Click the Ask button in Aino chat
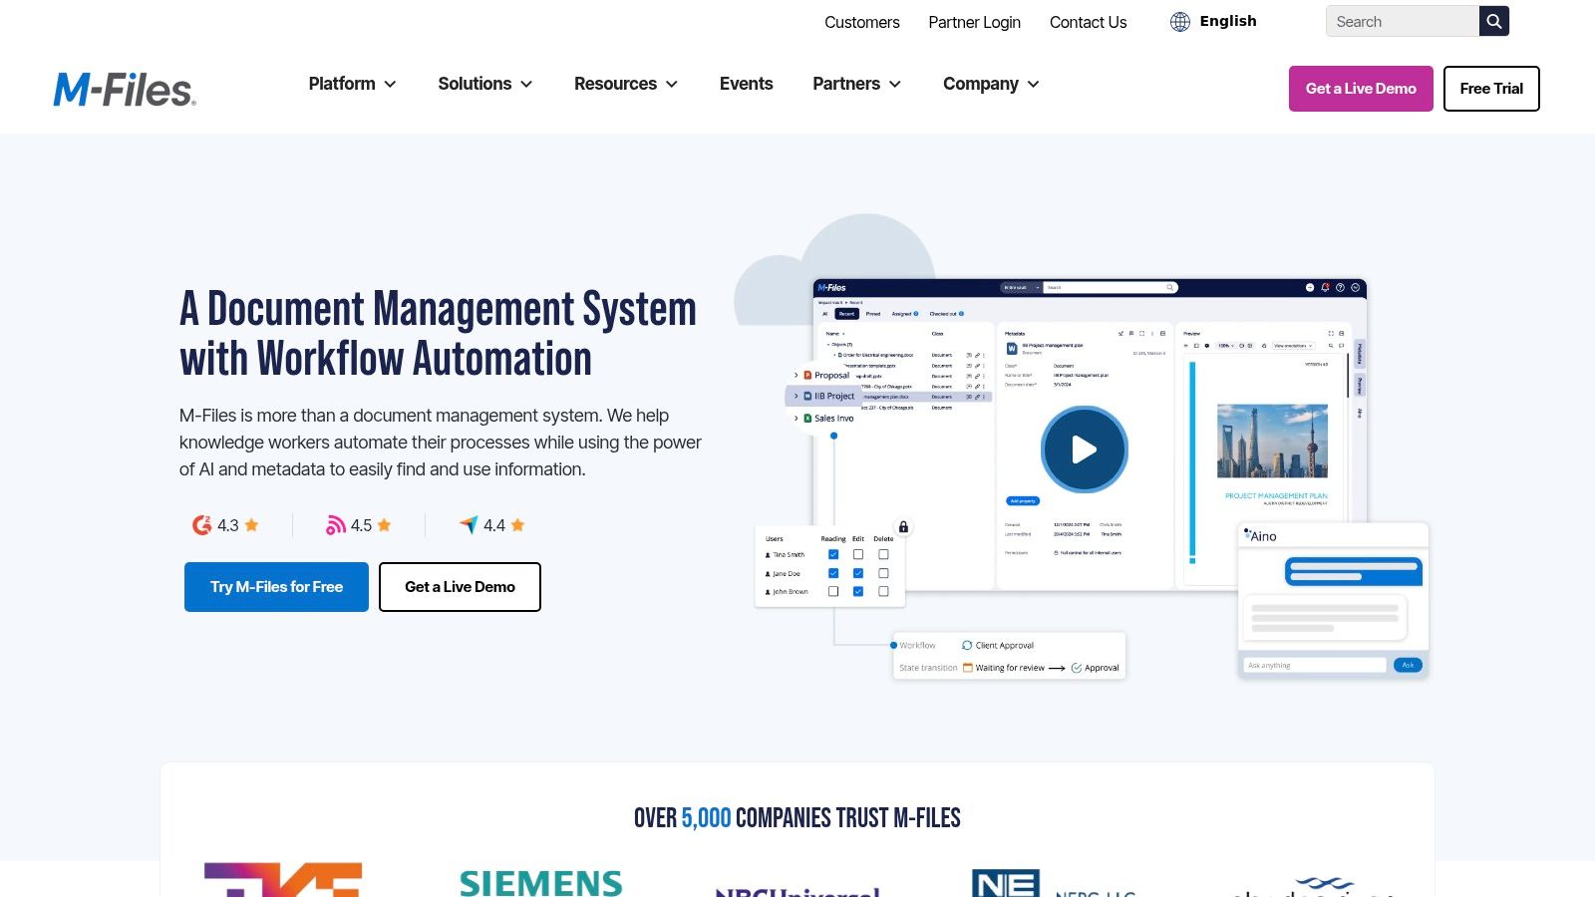The height and width of the screenshot is (897, 1595). [x=1408, y=665]
